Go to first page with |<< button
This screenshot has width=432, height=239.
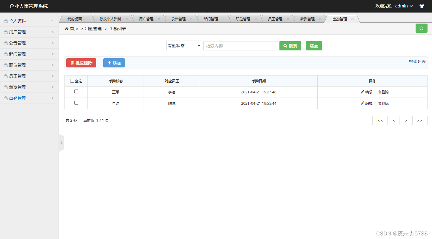point(380,121)
